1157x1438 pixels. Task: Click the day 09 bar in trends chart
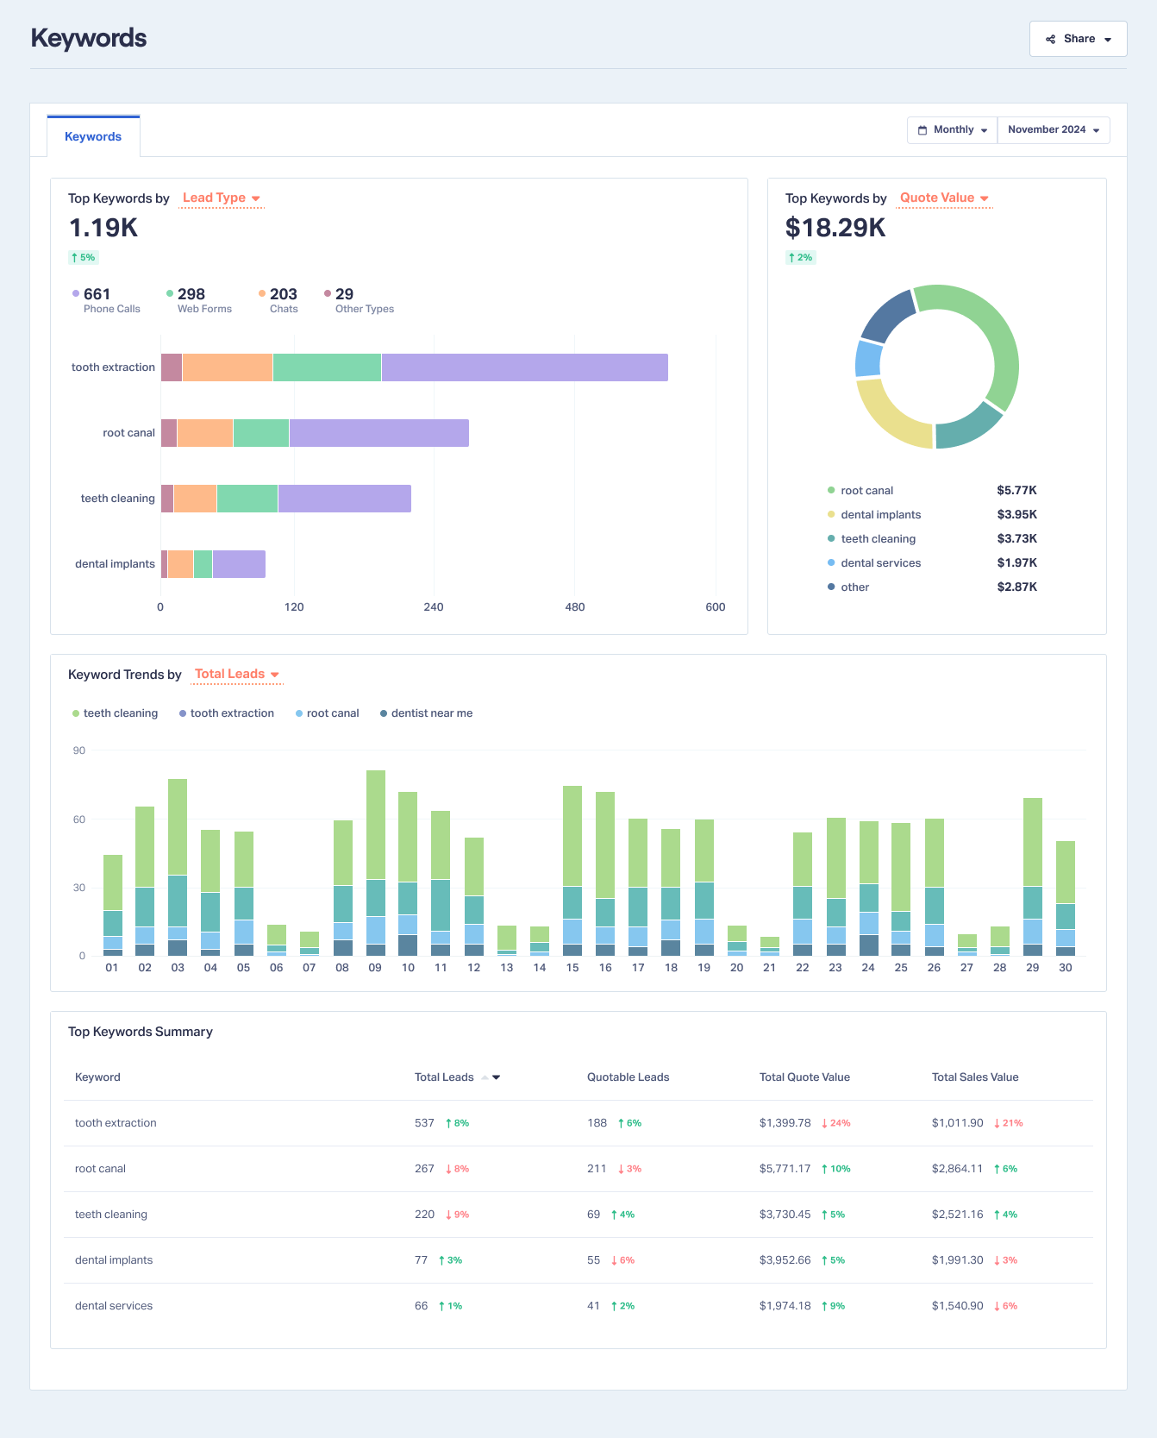(x=376, y=863)
